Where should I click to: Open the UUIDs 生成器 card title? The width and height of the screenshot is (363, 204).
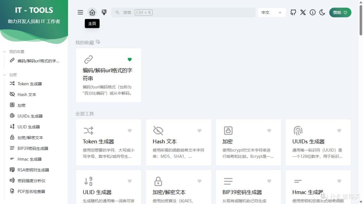308,141
